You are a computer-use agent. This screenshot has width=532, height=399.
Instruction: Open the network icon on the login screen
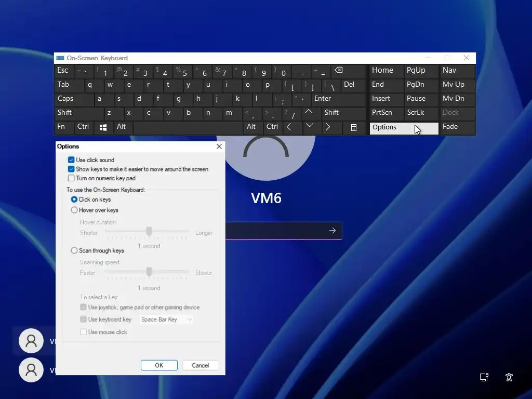484,377
